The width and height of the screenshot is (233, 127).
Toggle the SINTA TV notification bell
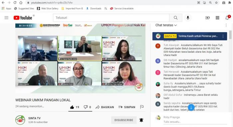tap(141, 120)
